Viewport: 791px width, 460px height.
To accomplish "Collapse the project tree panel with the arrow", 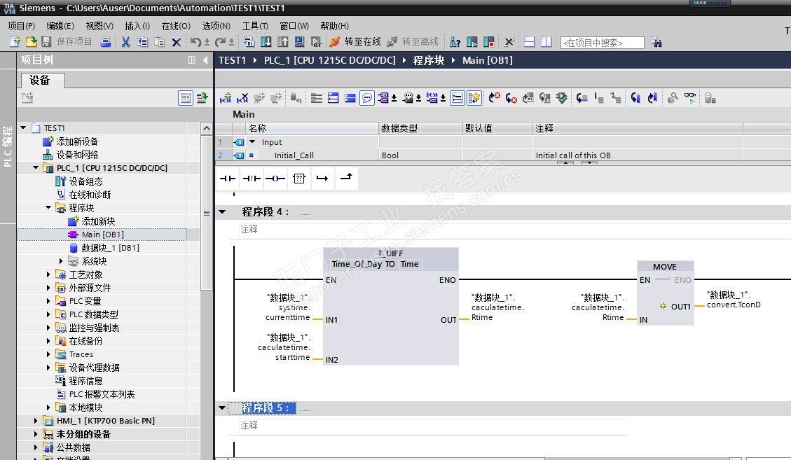I will [x=205, y=60].
